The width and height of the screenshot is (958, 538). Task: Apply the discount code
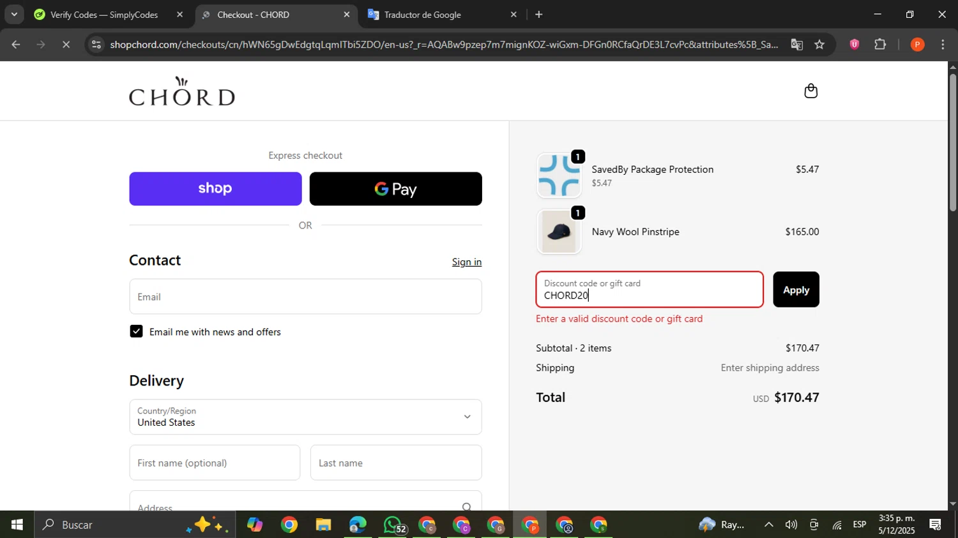796,290
